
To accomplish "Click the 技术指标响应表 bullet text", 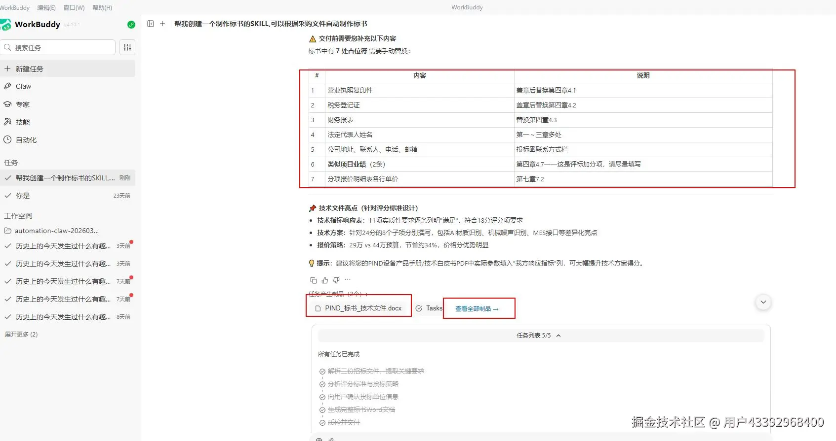I will (420, 220).
